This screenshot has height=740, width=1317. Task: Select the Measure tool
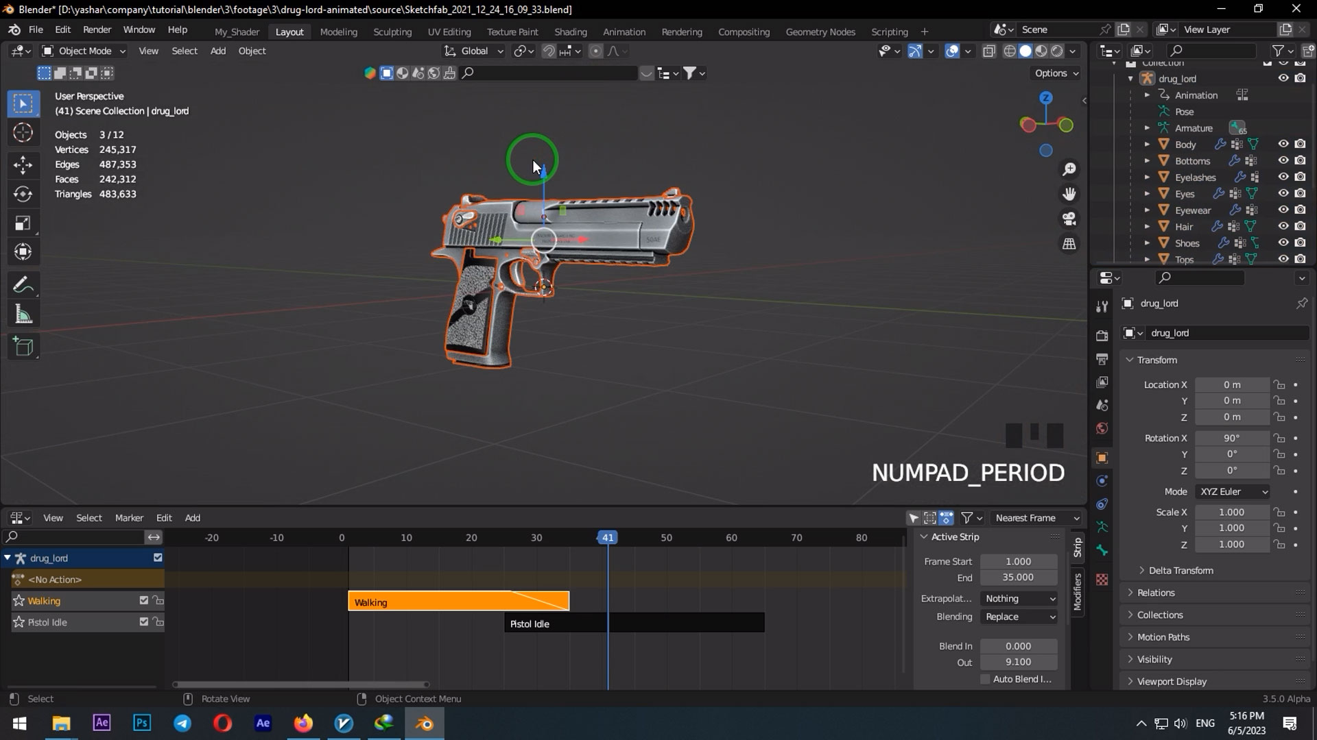tap(23, 314)
